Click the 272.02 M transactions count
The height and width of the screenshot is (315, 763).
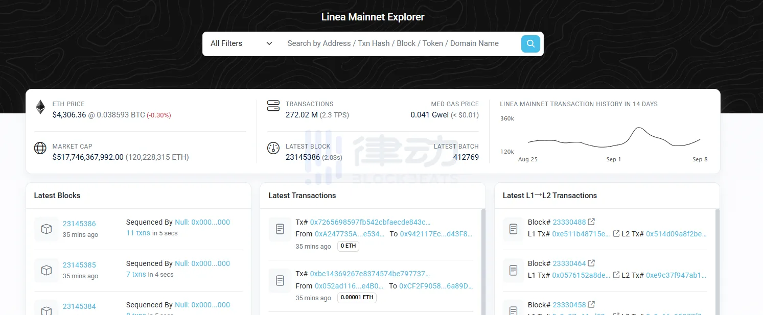(302, 115)
